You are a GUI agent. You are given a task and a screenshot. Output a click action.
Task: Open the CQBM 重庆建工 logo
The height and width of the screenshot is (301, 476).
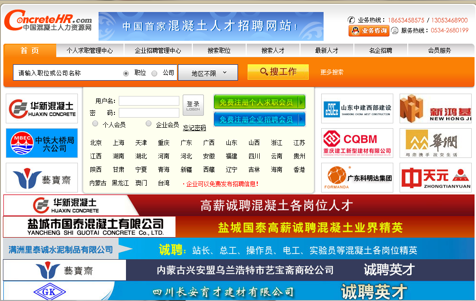[357, 143]
